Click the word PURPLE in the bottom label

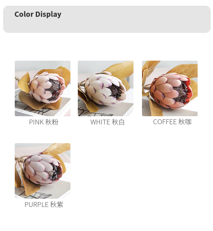tap(36, 205)
